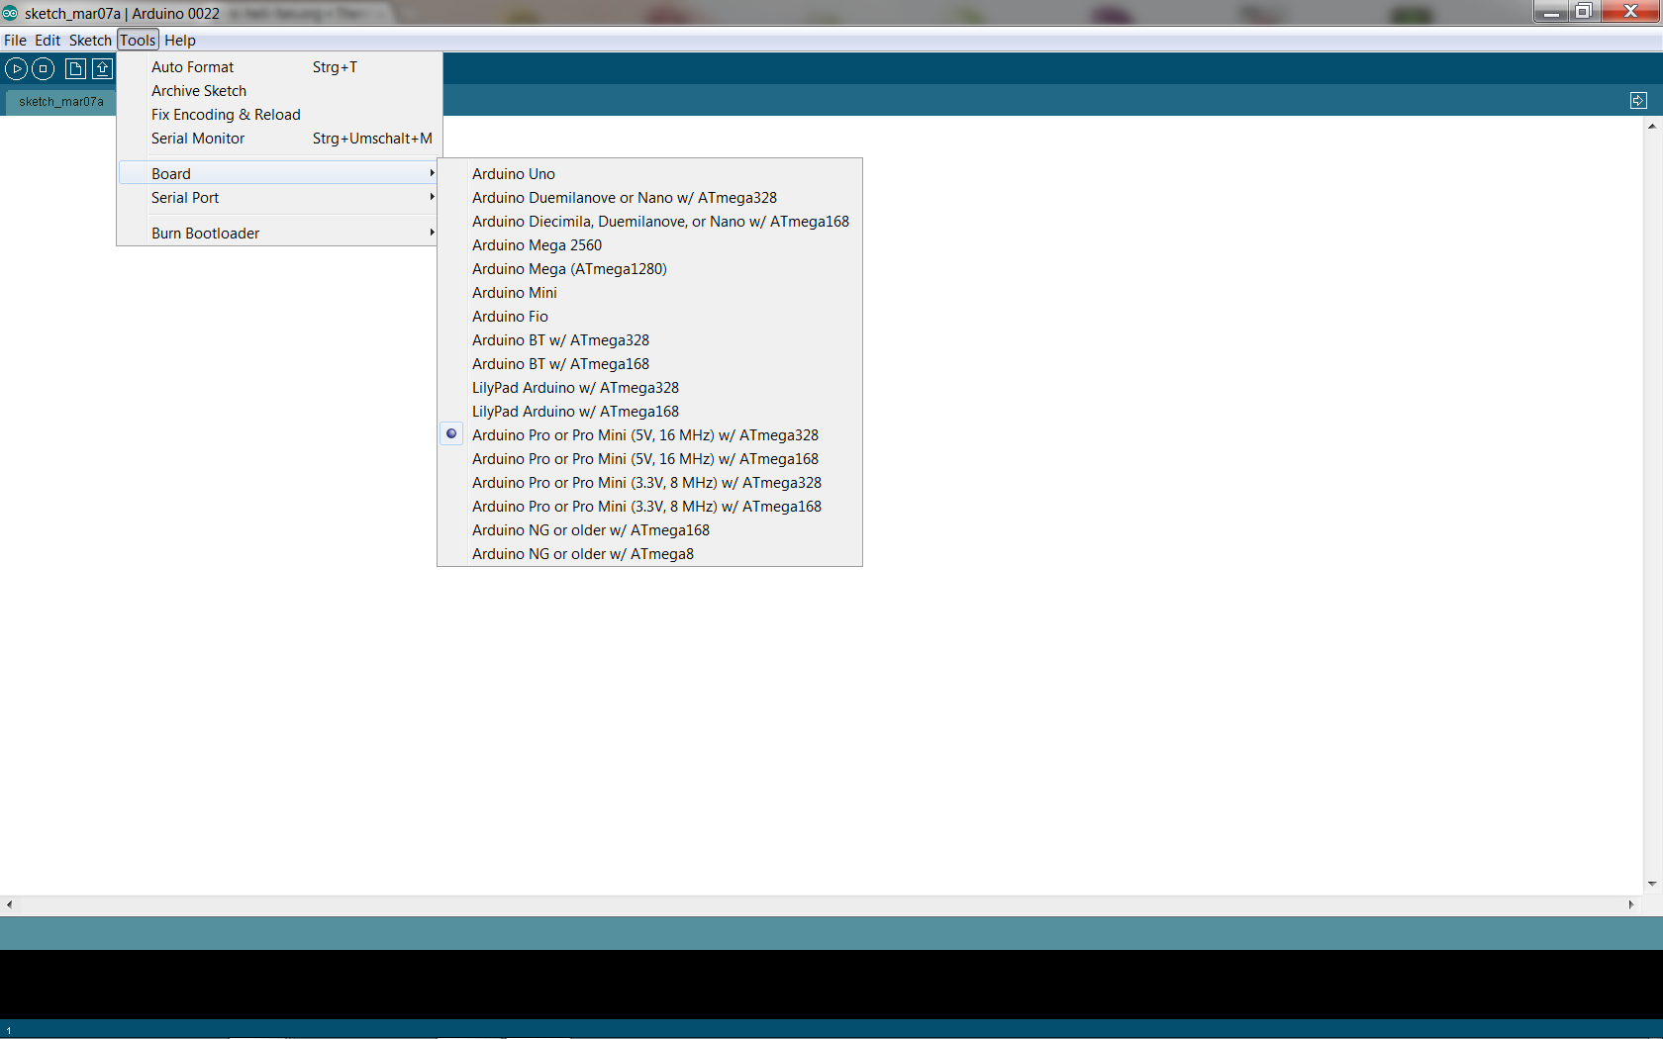Open the File menu

pos(15,41)
